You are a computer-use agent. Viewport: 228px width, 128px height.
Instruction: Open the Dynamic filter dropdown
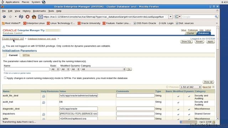(x=75, y=69)
